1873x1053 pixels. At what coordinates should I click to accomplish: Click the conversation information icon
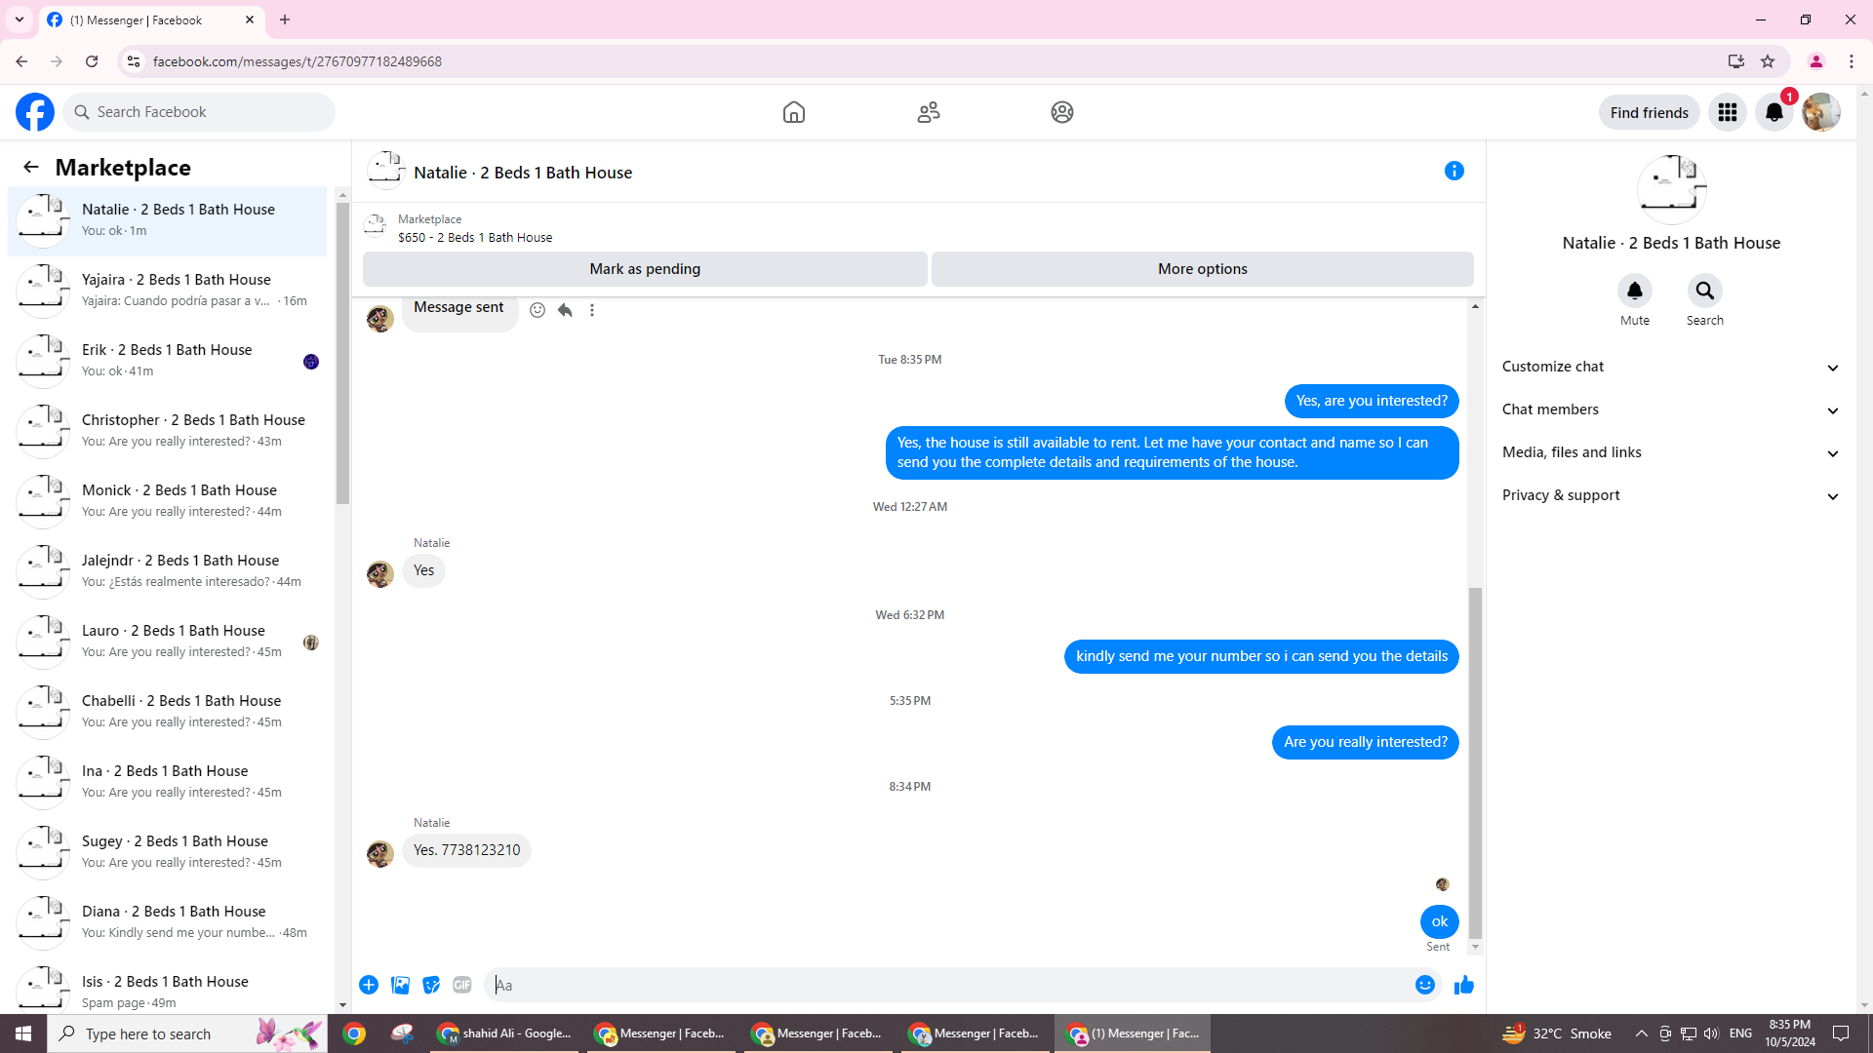click(x=1454, y=172)
